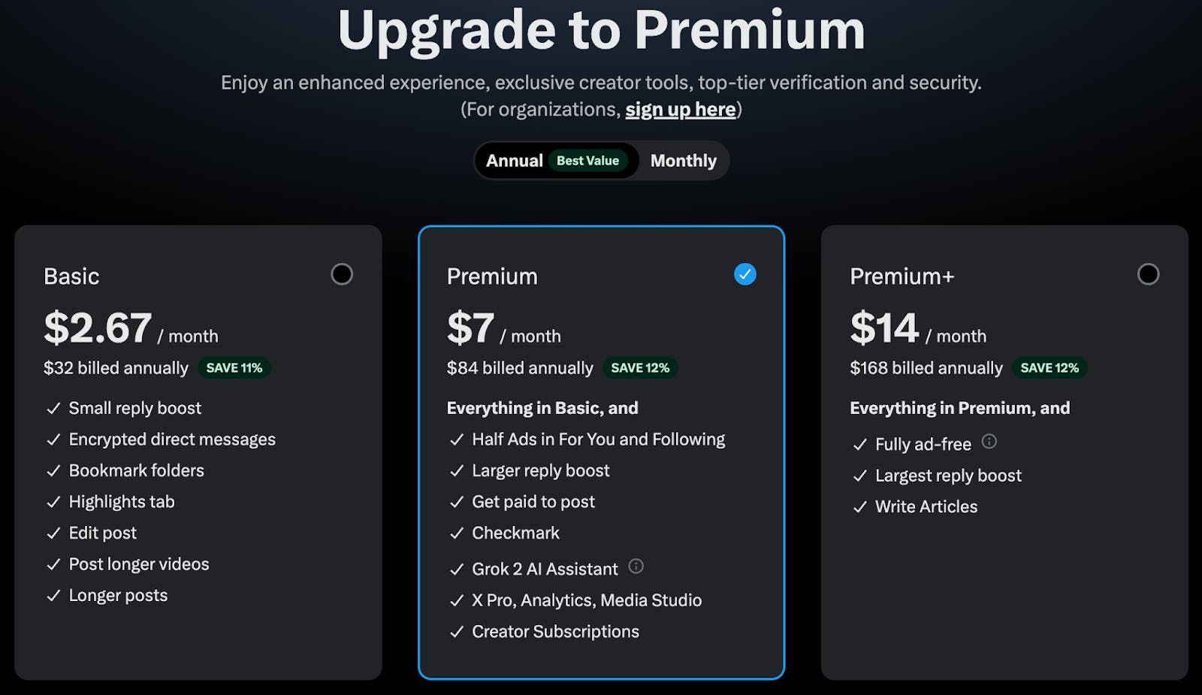Click the SAVE 11% badge on Basic
1202x695 pixels.
point(234,368)
